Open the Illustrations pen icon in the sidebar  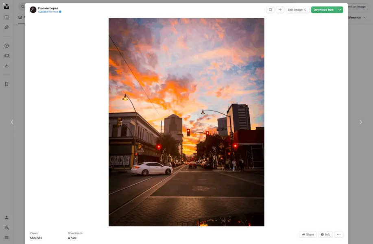point(7,27)
